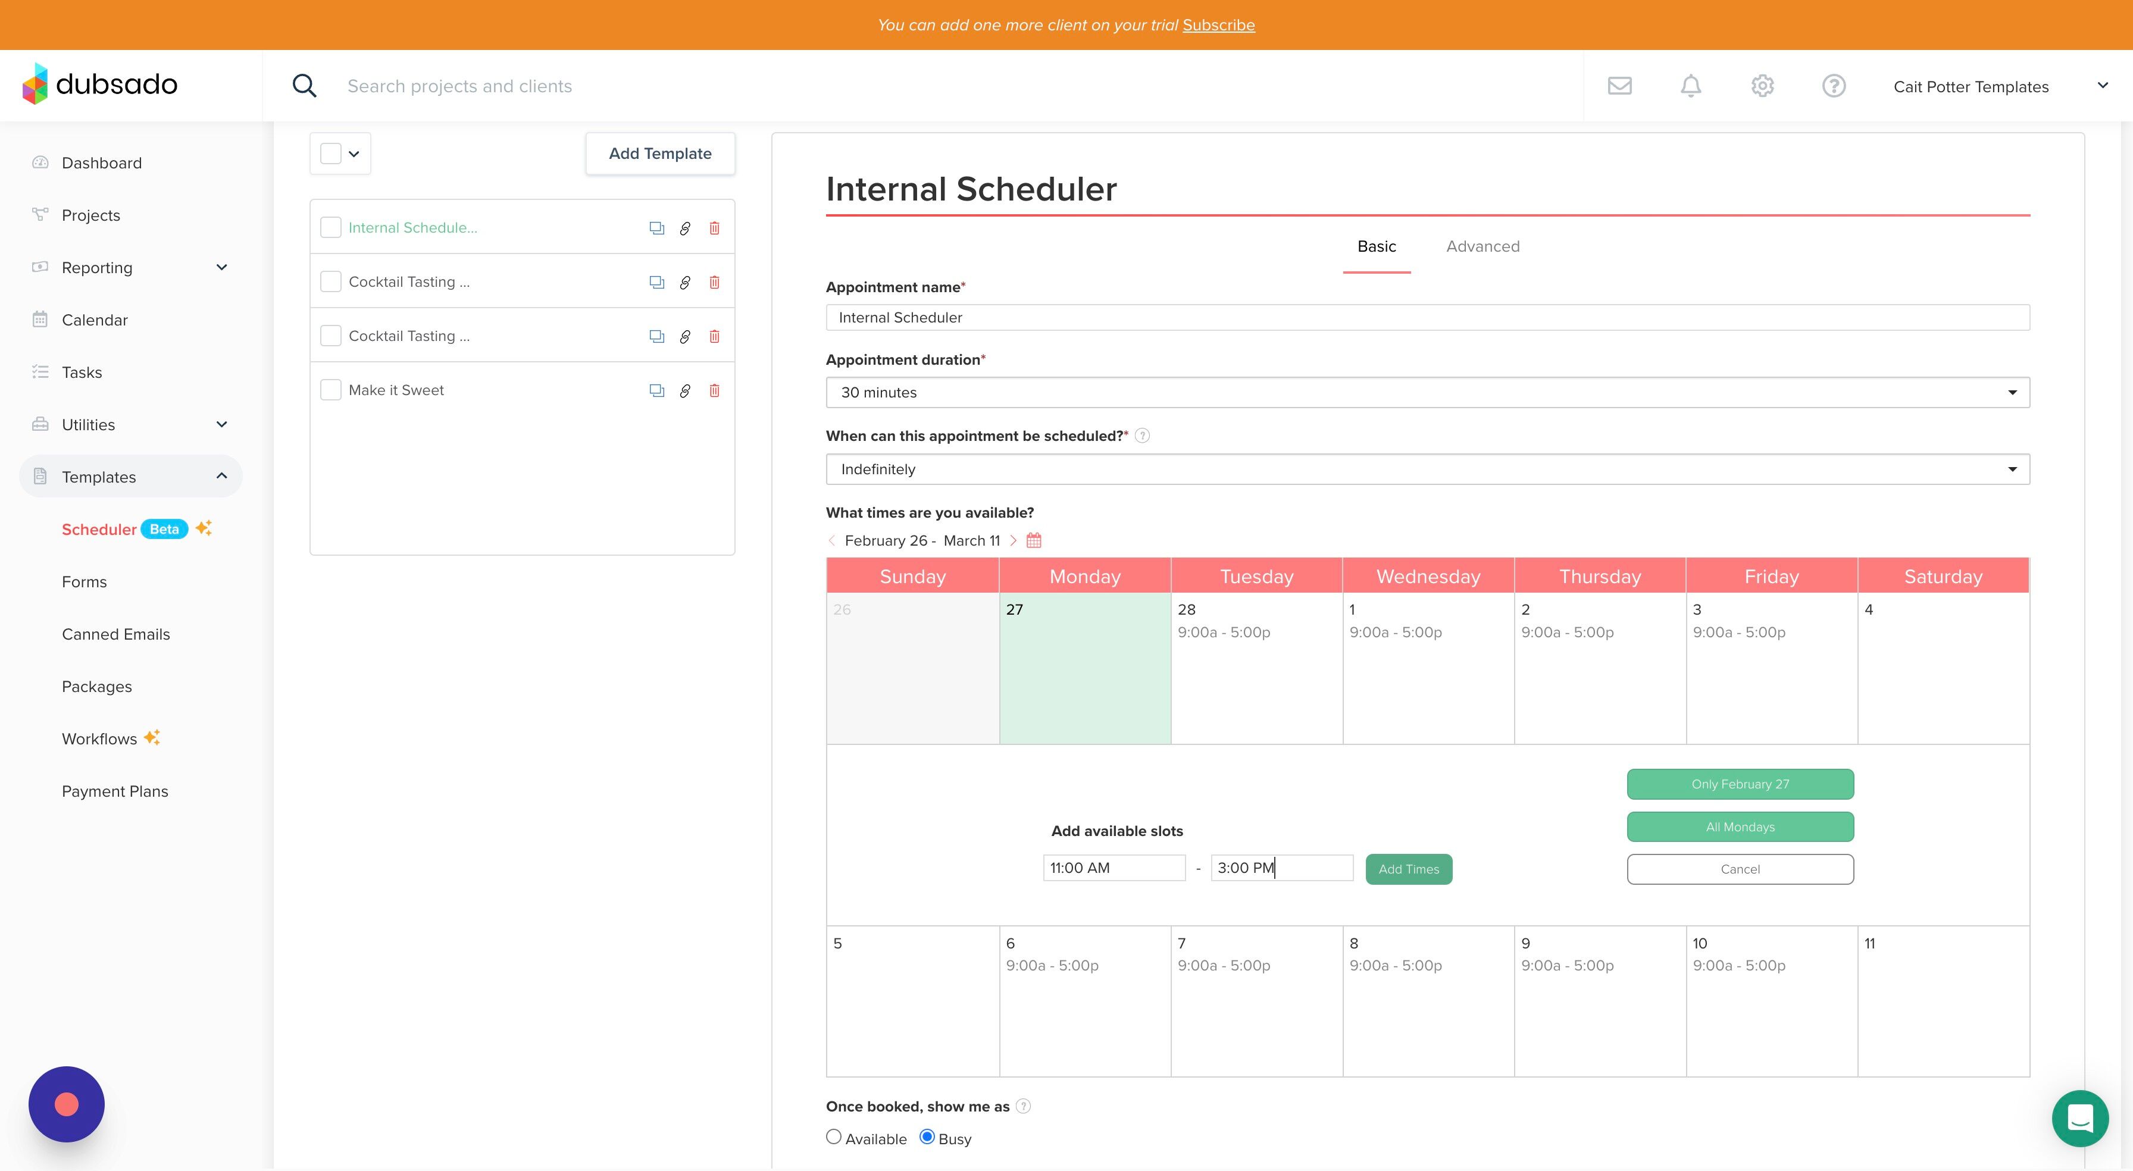
Task: Click the Add Times button
Action: pyautogui.click(x=1409, y=869)
